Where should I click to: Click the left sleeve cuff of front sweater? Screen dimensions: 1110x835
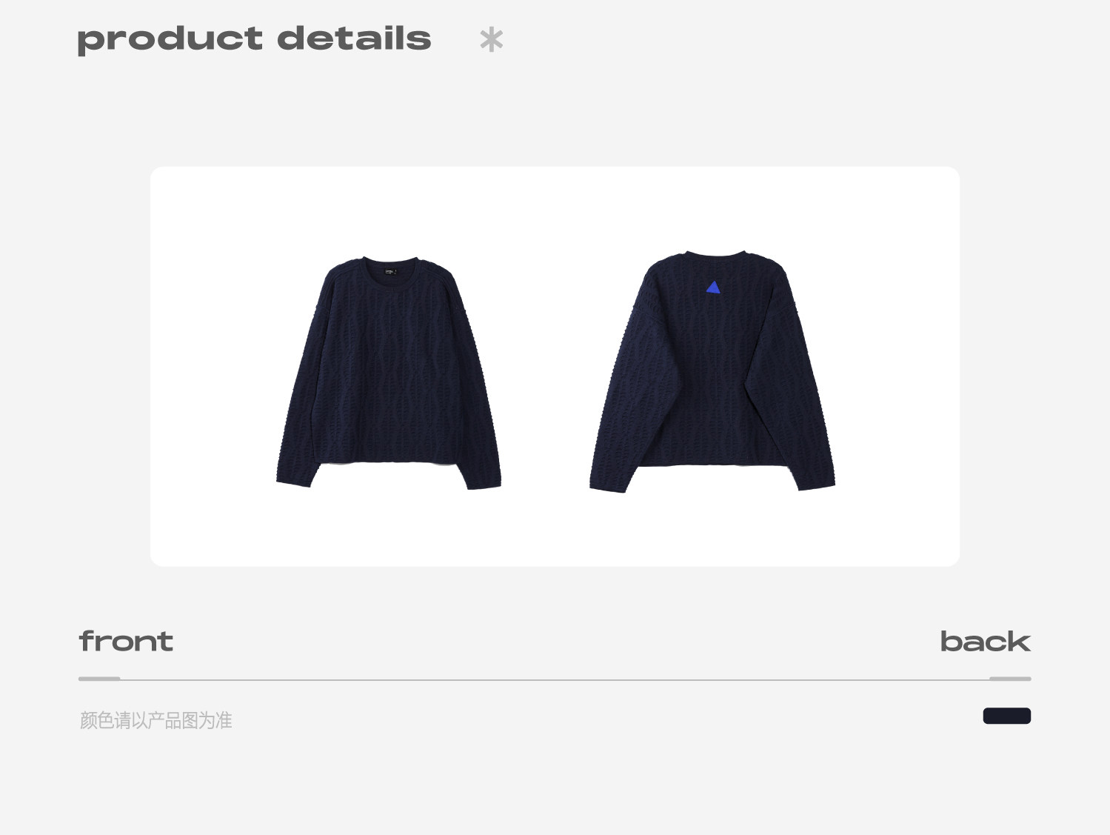[294, 482]
